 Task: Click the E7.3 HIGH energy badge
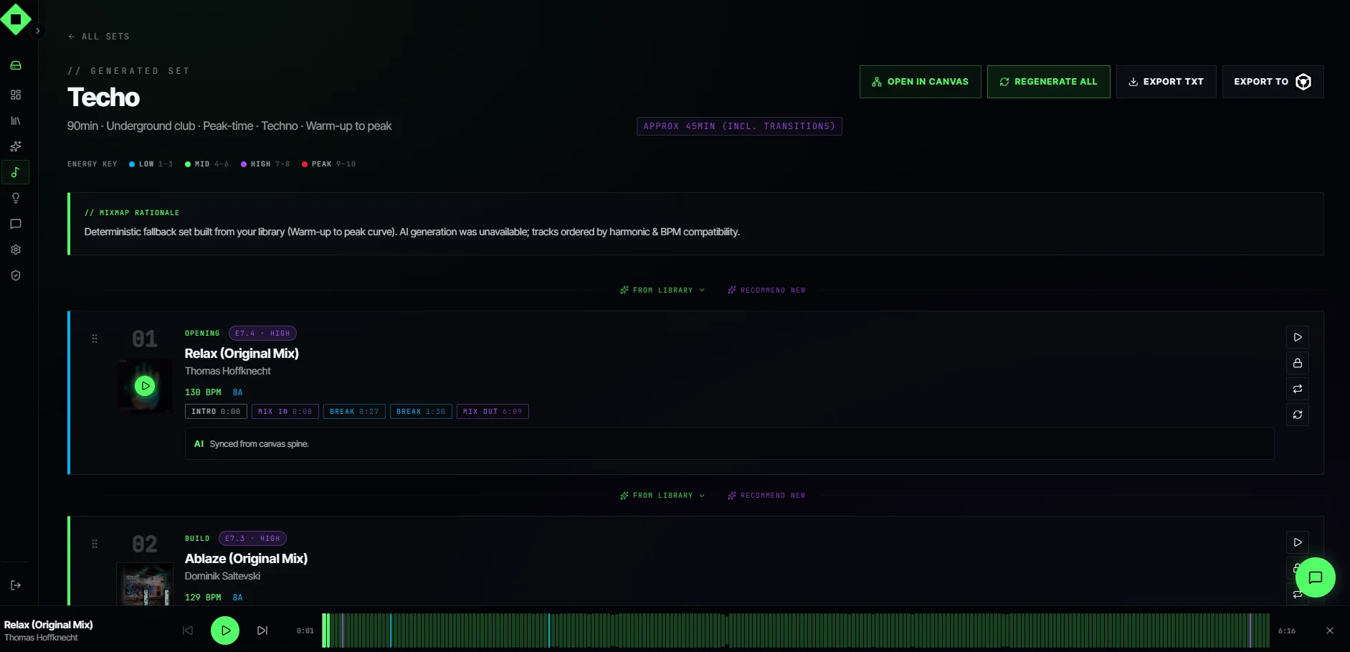point(252,539)
